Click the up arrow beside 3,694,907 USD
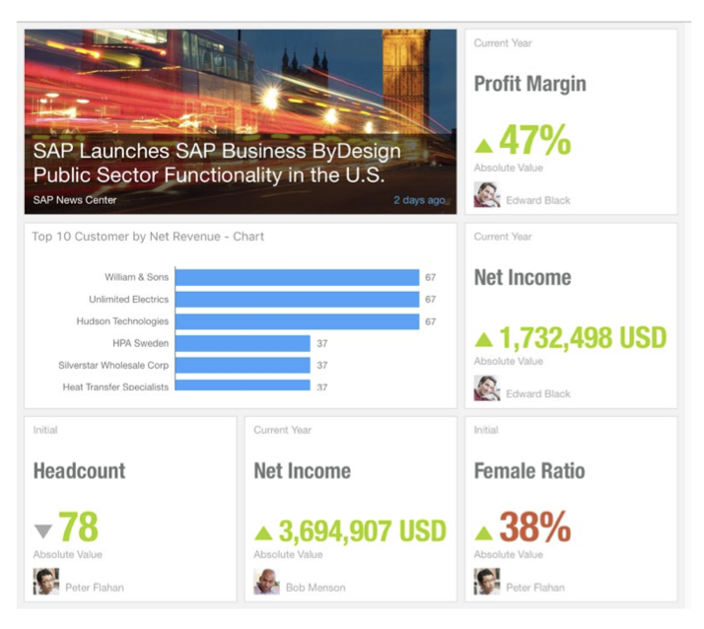 click(263, 532)
